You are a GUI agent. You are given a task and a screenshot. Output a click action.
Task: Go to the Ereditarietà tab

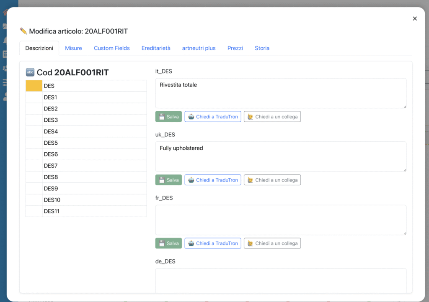pyautogui.click(x=156, y=48)
